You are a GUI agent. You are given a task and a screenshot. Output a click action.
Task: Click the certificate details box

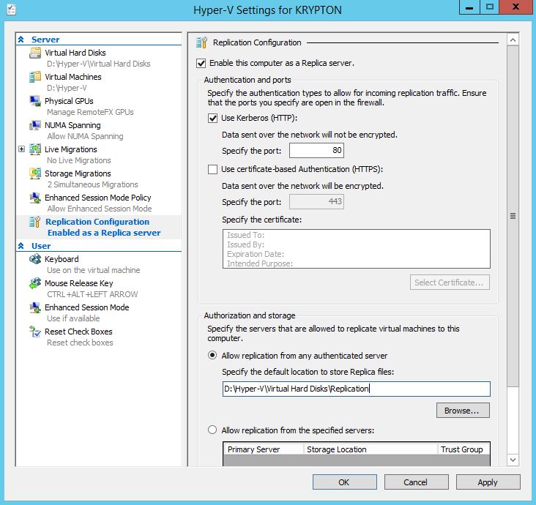[356, 249]
